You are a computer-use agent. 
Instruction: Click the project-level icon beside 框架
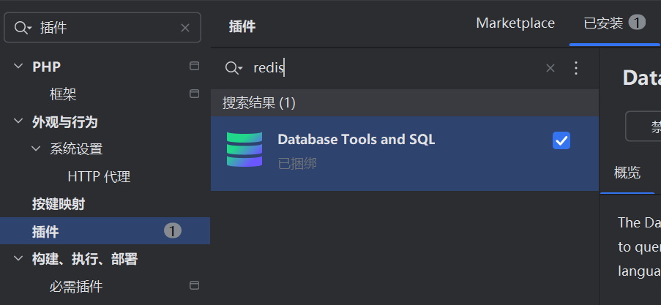(195, 94)
